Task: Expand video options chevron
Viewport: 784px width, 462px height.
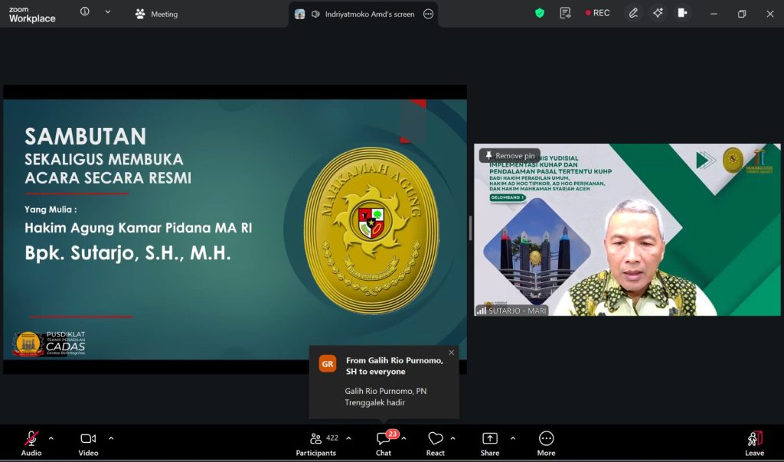Action: tap(111, 438)
